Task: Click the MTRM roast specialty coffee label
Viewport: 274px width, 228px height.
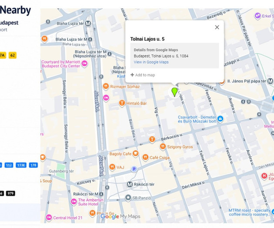Action: coord(250,212)
